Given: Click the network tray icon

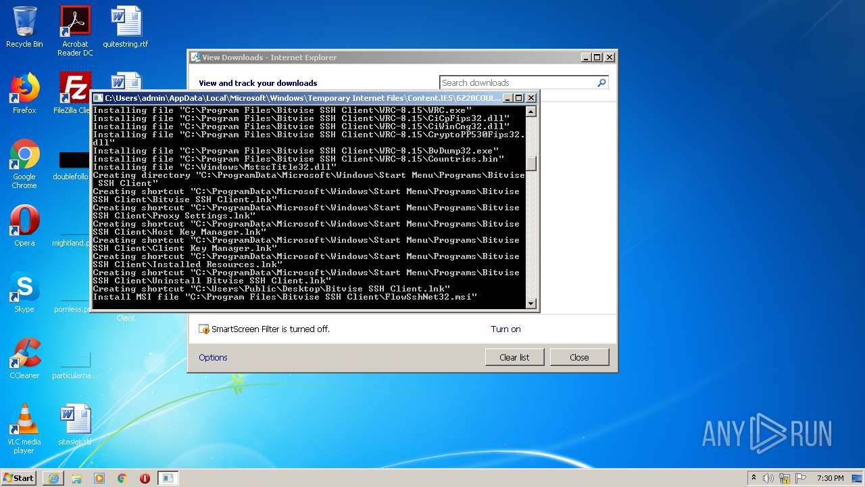Looking at the screenshot, I should pyautogui.click(x=785, y=478).
